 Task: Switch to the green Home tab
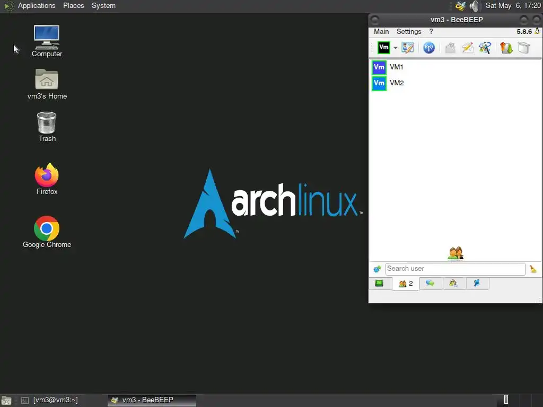click(380, 284)
